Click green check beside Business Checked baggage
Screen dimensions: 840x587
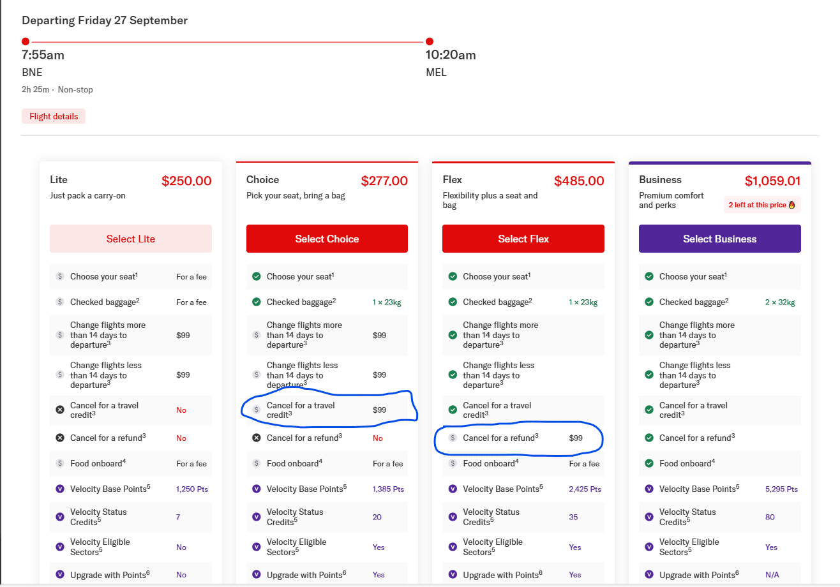click(x=649, y=302)
